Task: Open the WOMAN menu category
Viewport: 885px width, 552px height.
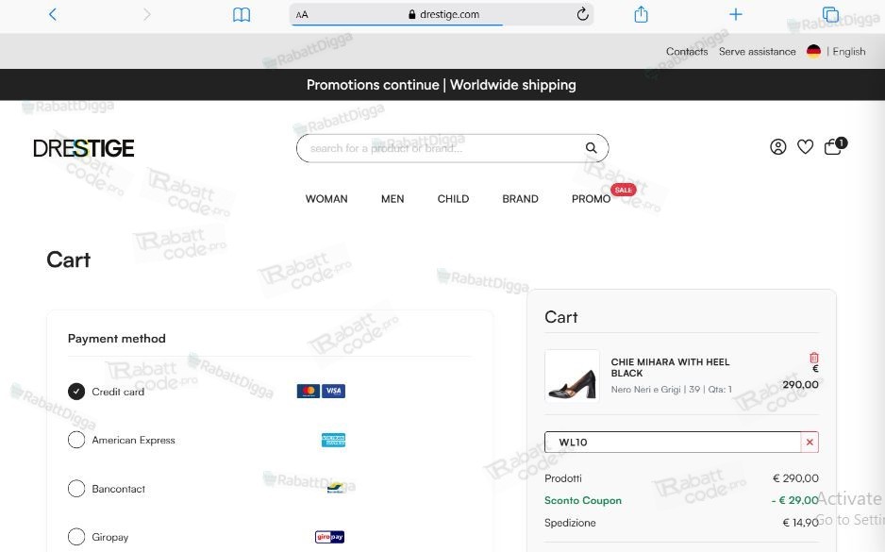Action: [x=326, y=199]
